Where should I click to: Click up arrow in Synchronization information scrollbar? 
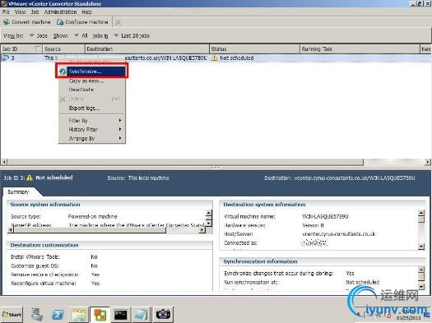tap(421, 270)
